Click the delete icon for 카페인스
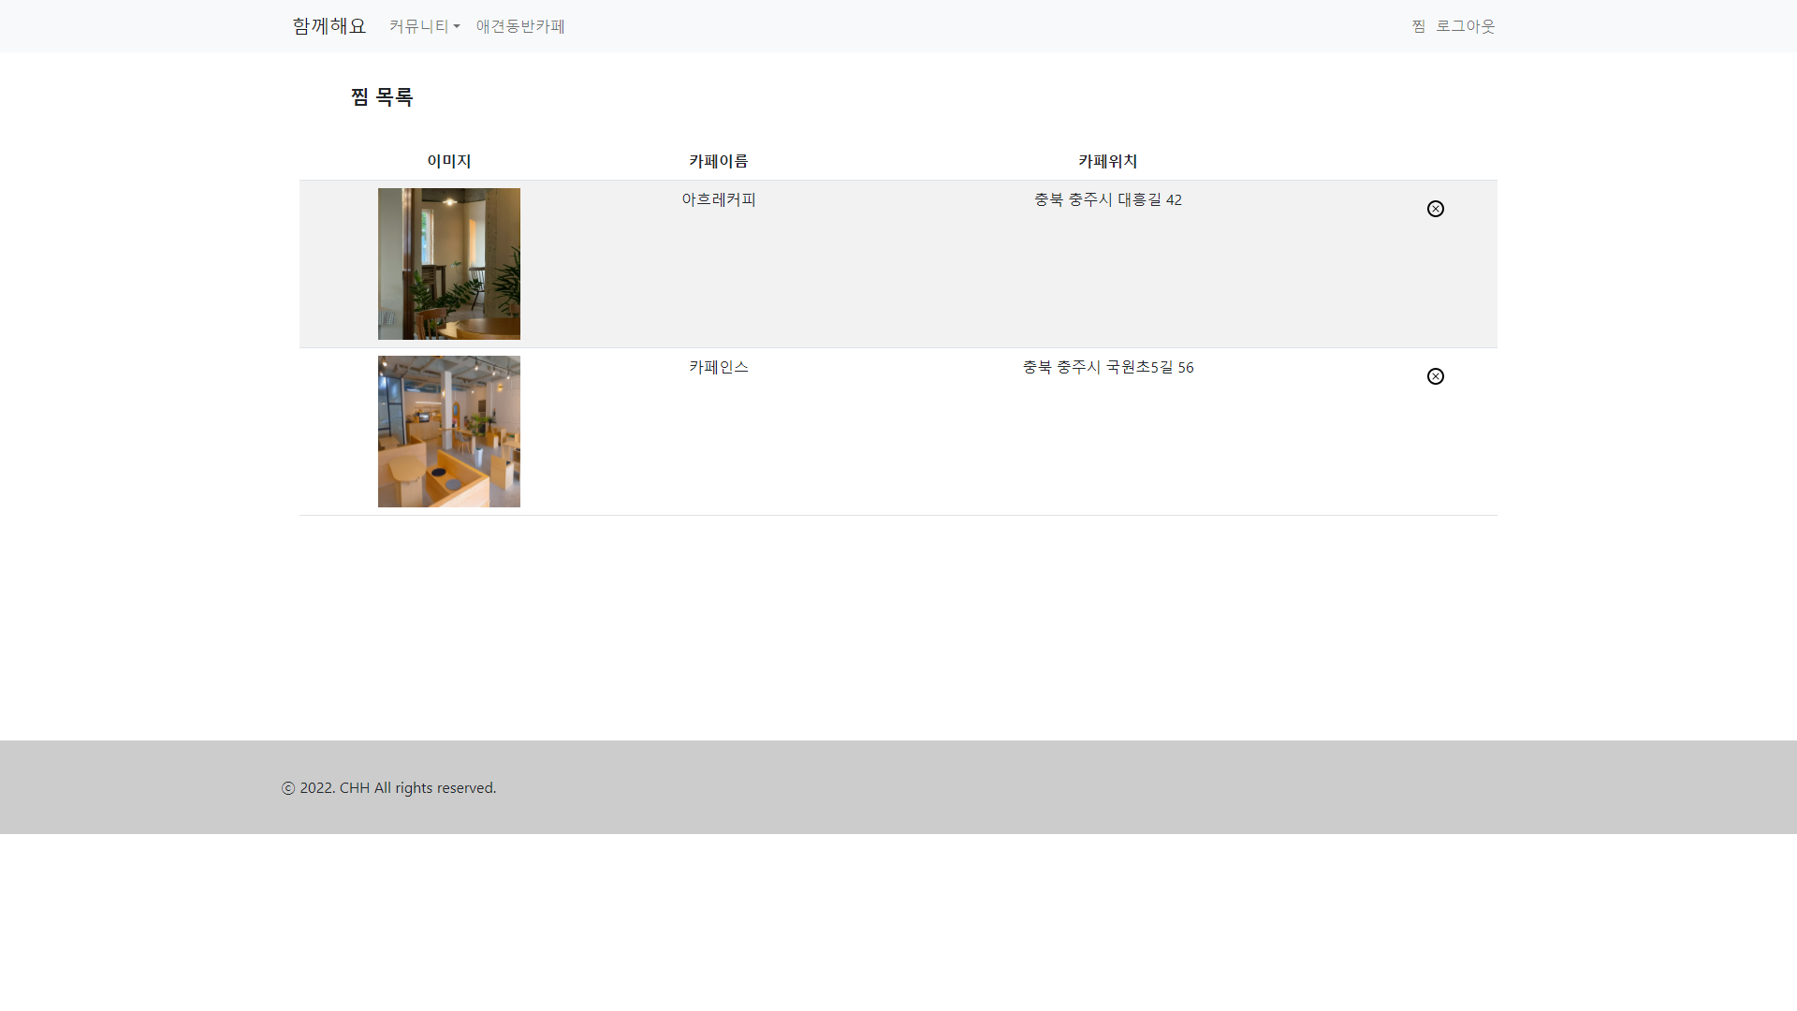 coord(1435,376)
